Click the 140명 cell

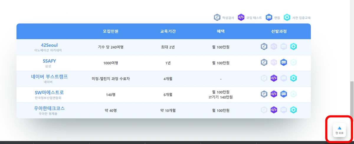[111, 95]
